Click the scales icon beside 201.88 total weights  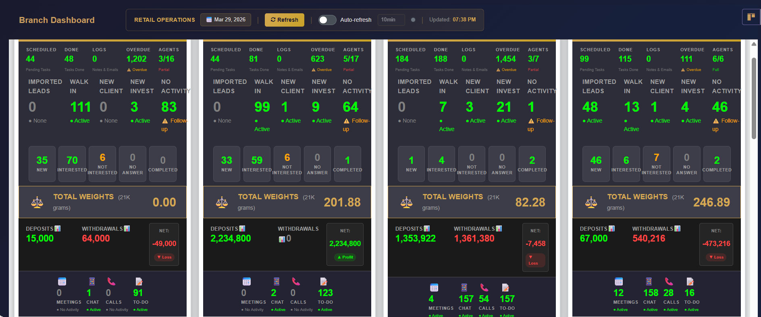222,202
